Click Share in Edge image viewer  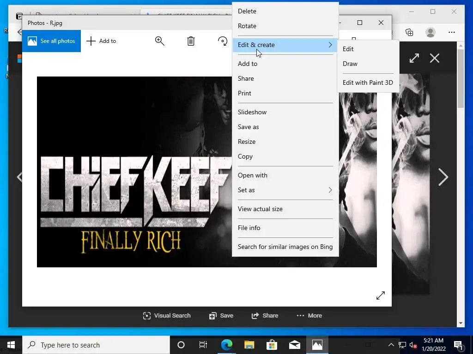click(x=265, y=315)
